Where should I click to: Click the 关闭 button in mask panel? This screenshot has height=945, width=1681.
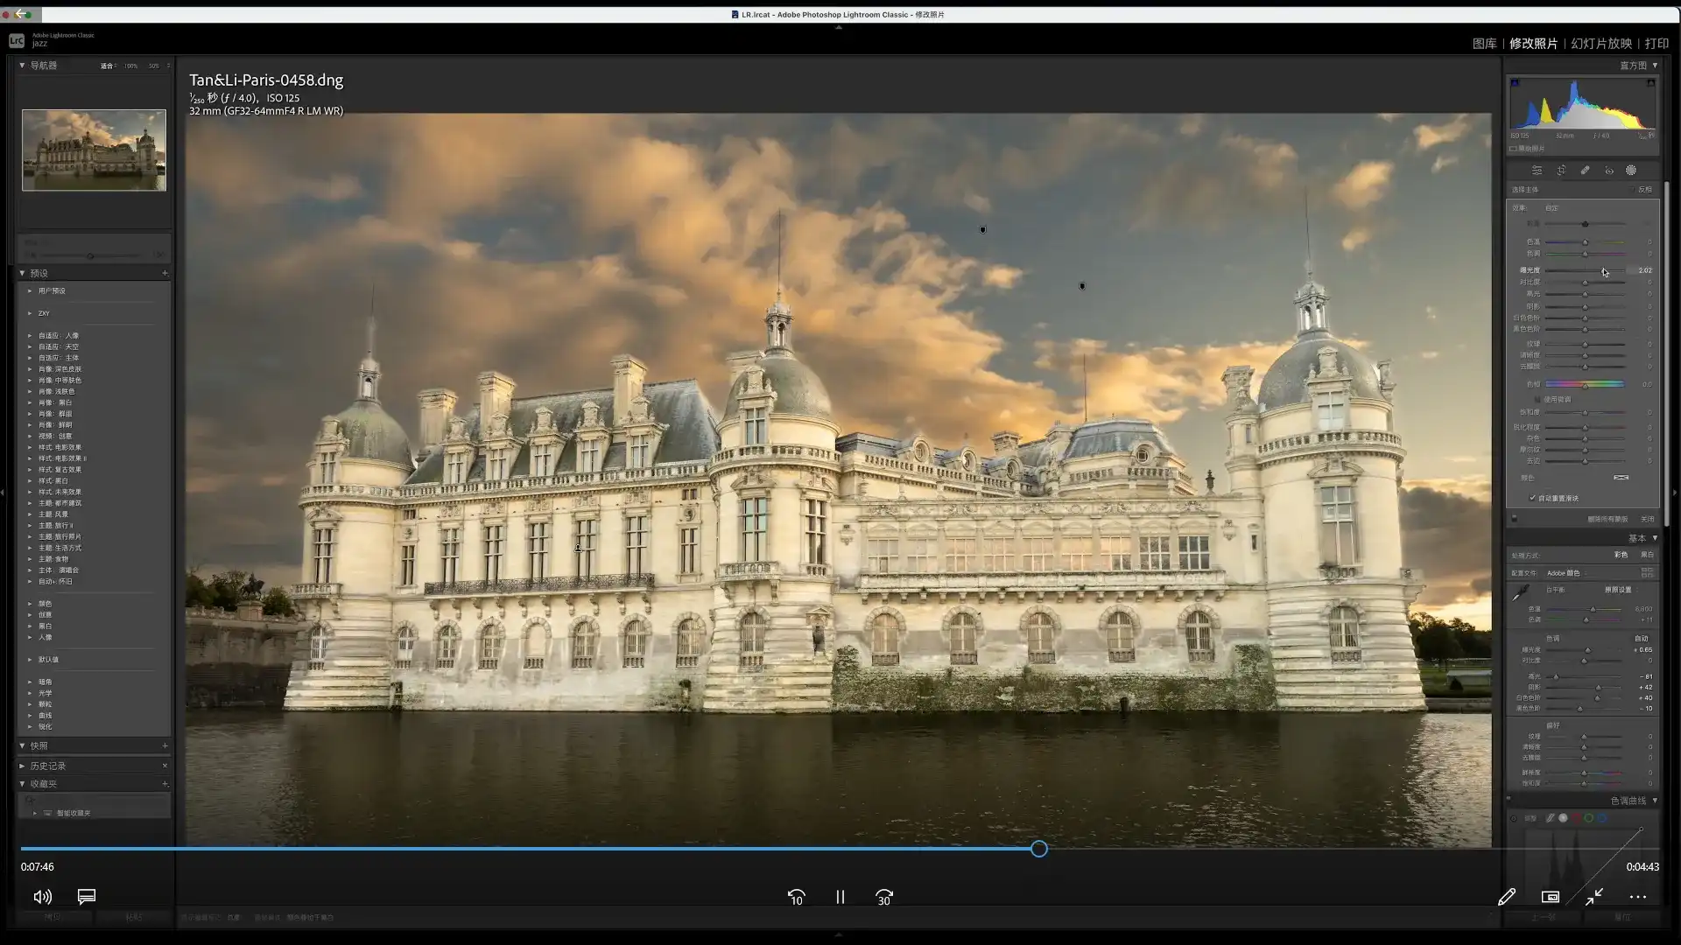pos(1647,519)
